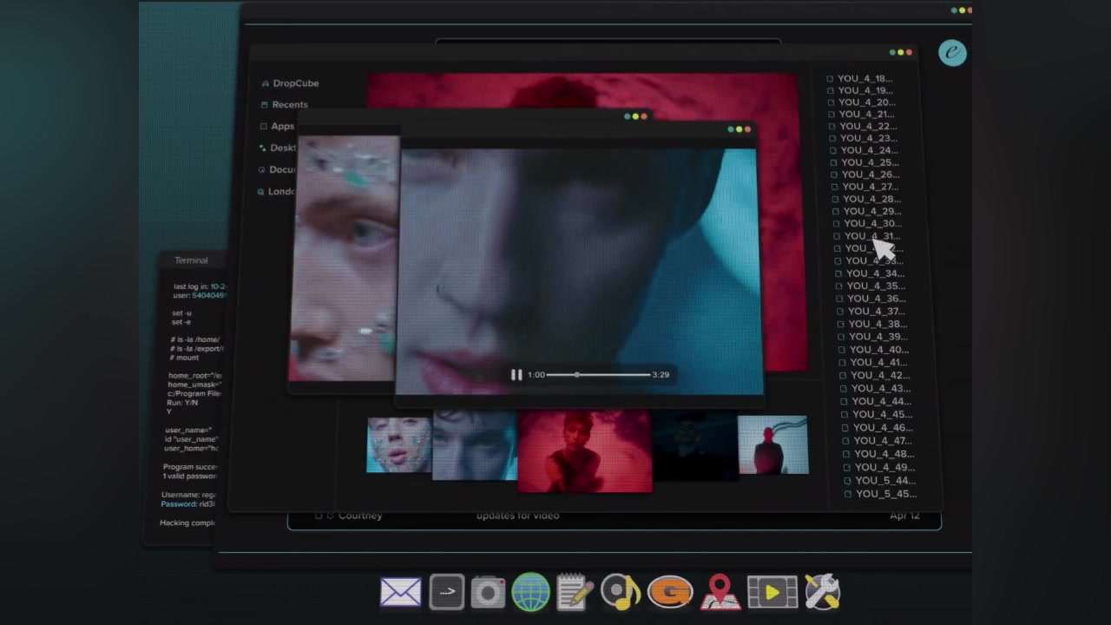Select the file YOU_4_38...
Image resolution: width=1111 pixels, height=625 pixels.
pyautogui.click(x=878, y=324)
